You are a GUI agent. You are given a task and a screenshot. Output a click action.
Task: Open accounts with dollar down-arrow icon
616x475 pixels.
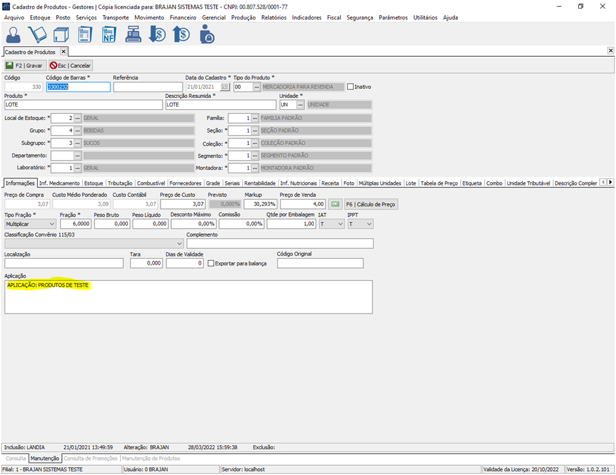point(157,35)
